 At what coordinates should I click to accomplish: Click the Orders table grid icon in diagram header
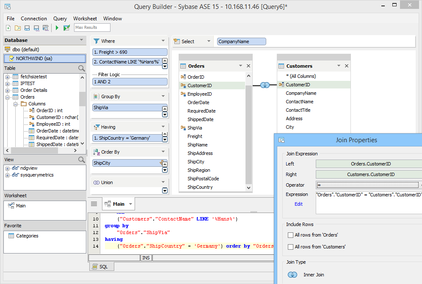183,66
